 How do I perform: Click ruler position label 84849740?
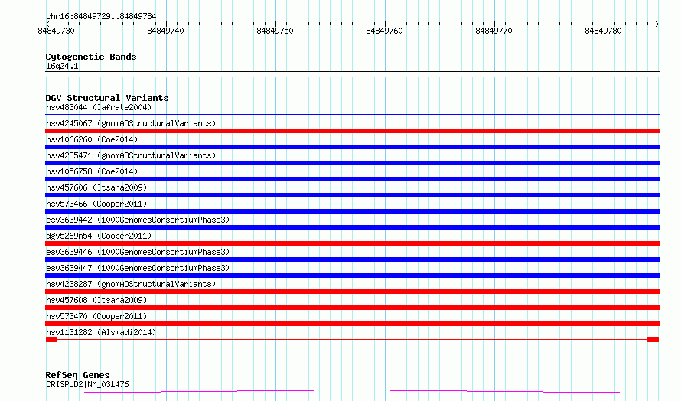(165, 31)
